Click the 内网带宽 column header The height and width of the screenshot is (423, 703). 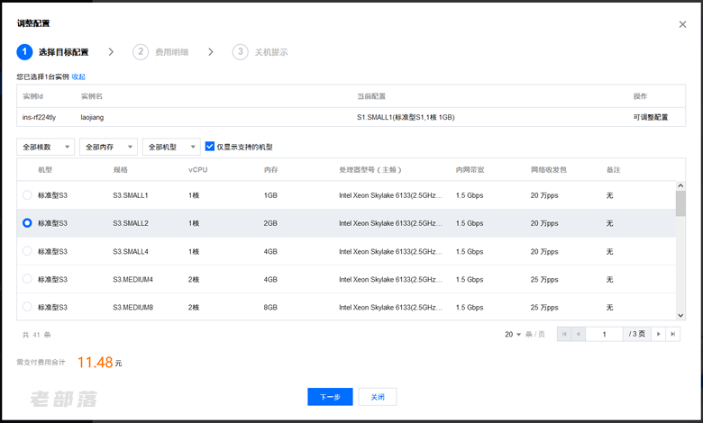pos(470,169)
